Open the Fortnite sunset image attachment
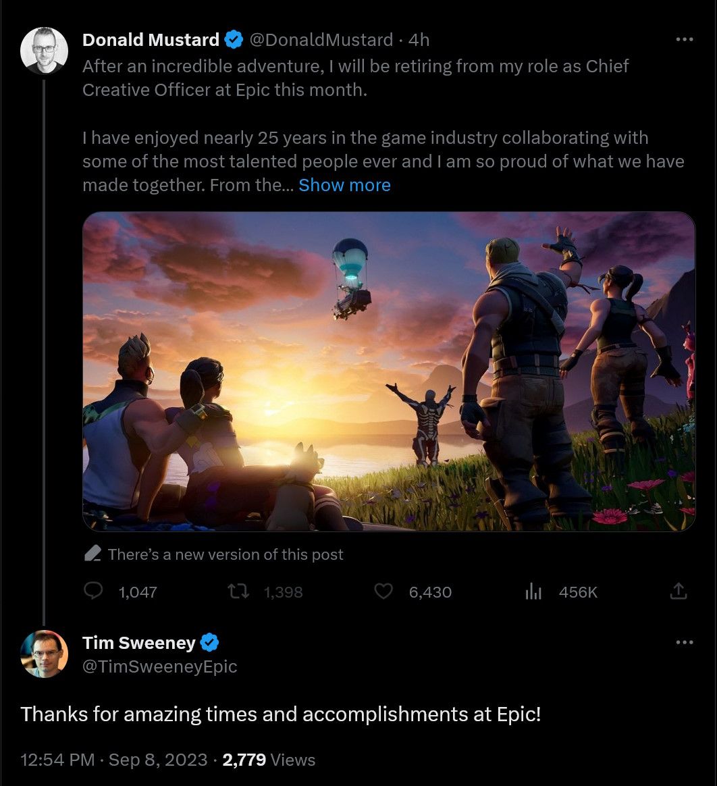Image resolution: width=717 pixels, height=786 pixels. 388,371
